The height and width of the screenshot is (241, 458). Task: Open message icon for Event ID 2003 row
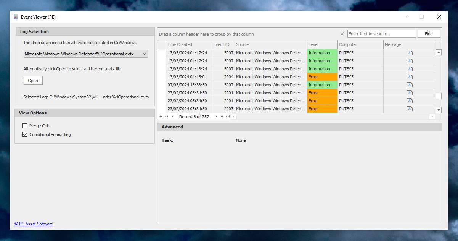click(409, 109)
